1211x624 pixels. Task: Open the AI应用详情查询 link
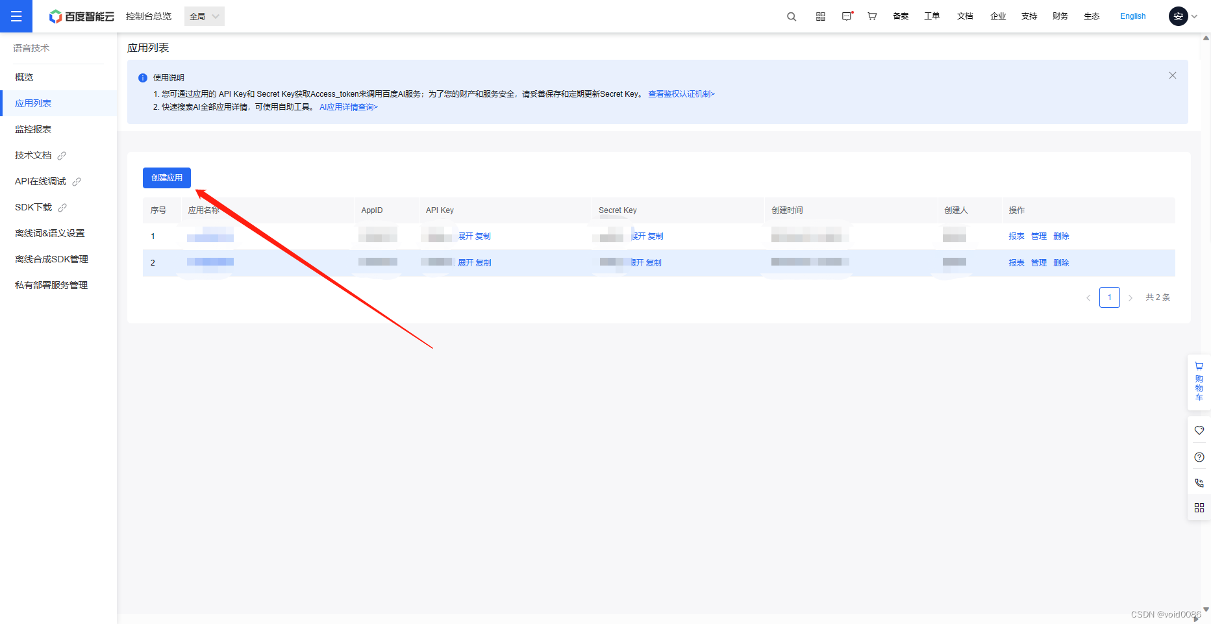point(348,107)
